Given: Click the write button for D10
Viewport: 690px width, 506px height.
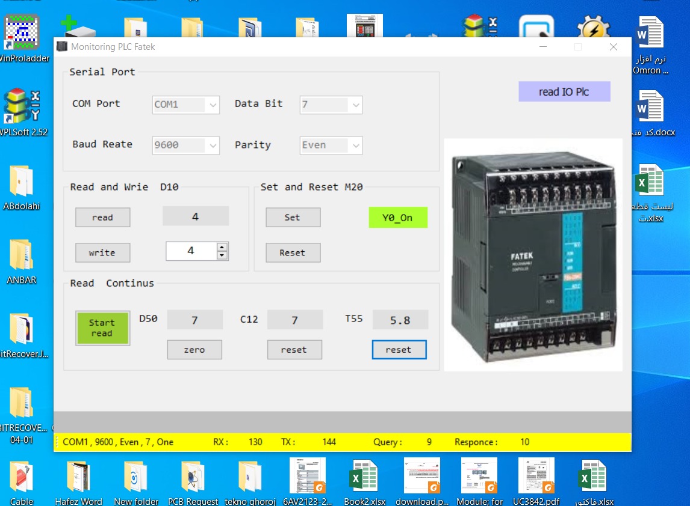Looking at the screenshot, I should [102, 253].
